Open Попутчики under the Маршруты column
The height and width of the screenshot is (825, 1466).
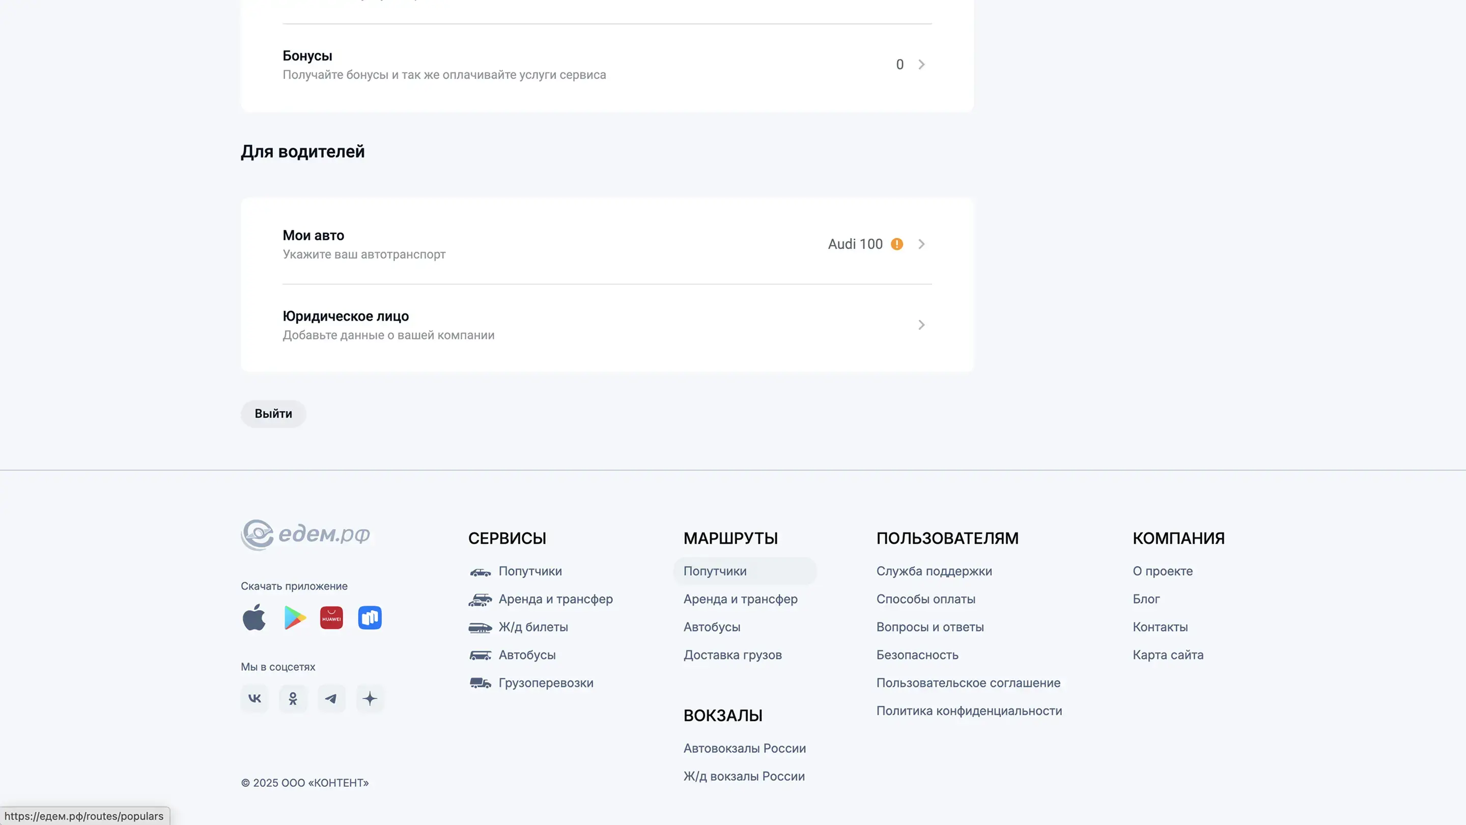[715, 571]
